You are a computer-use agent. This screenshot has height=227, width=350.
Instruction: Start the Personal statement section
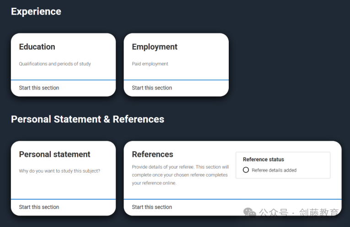click(39, 207)
